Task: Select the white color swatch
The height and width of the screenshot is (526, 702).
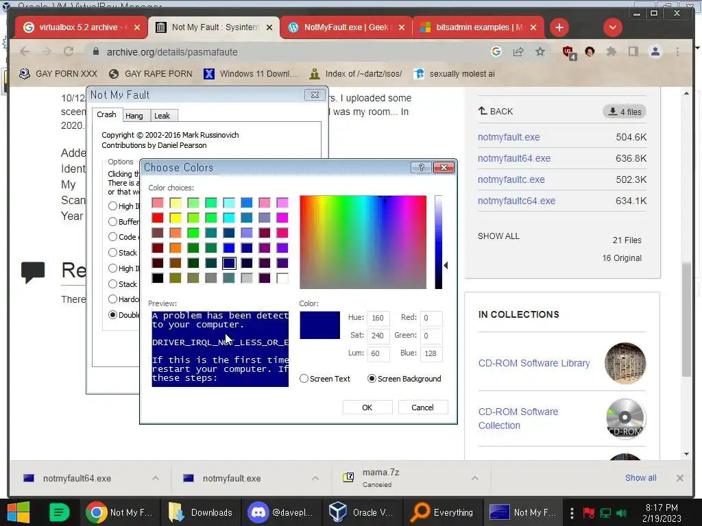Action: point(282,278)
